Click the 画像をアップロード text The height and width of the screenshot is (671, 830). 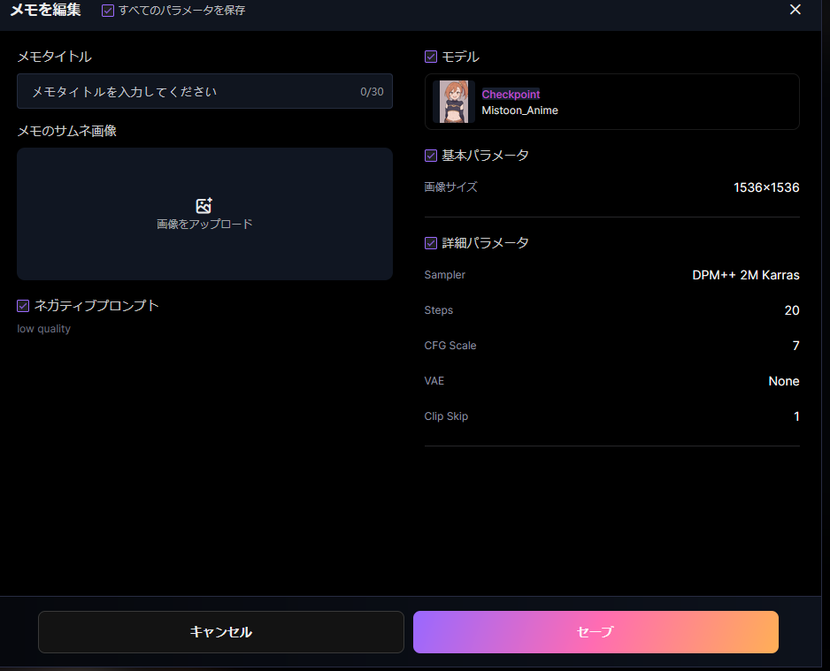click(x=204, y=225)
